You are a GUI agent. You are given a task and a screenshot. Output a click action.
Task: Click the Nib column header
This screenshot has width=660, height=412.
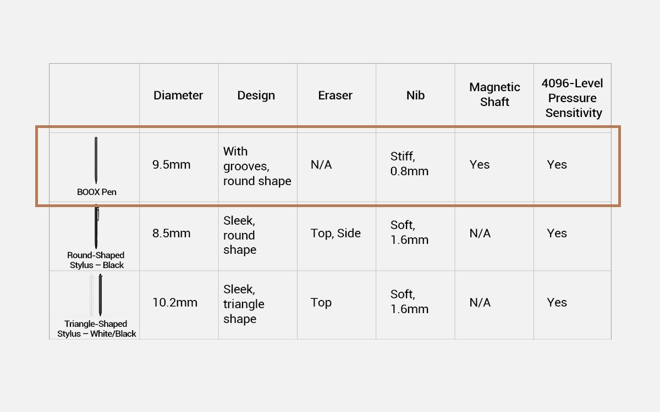tap(415, 95)
